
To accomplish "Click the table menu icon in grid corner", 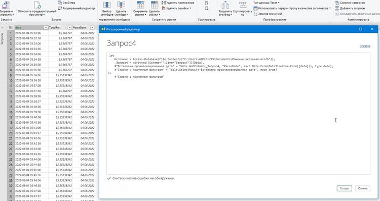I will 11,28.
